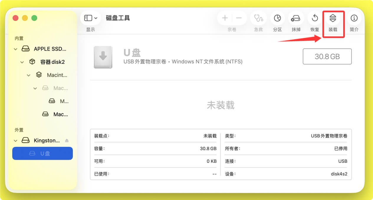Open the 显示 dropdown chevron
This screenshot has width=373, height=200.
pyautogui.click(x=95, y=18)
